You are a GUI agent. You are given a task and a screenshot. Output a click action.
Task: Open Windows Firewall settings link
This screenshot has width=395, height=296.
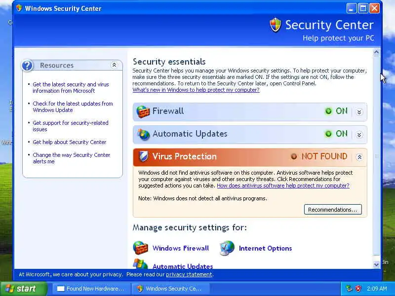[x=181, y=248]
